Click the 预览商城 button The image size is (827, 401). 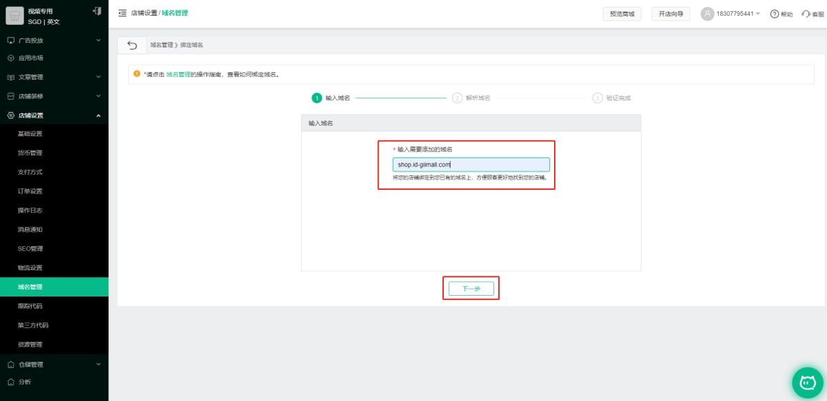pos(622,14)
